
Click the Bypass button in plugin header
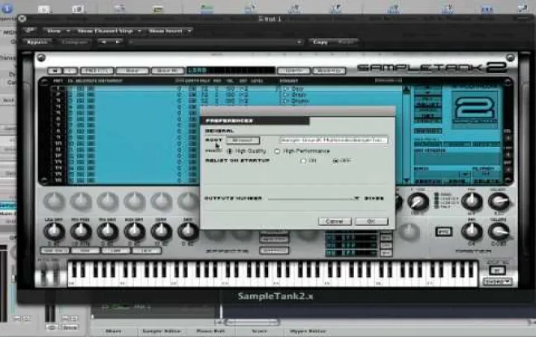[x=37, y=42]
